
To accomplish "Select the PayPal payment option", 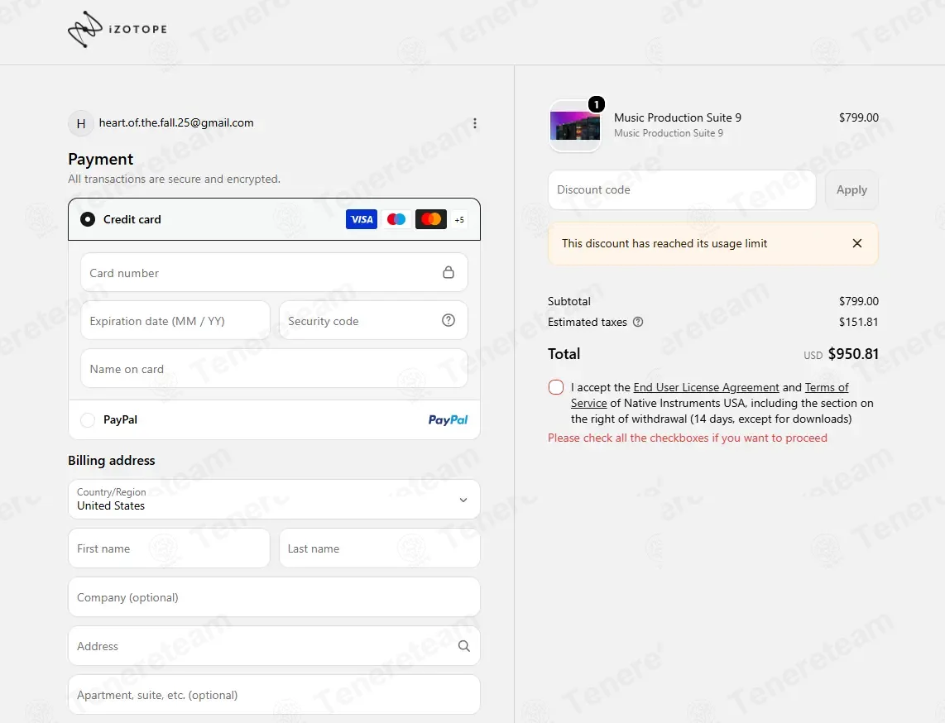I will tap(88, 420).
